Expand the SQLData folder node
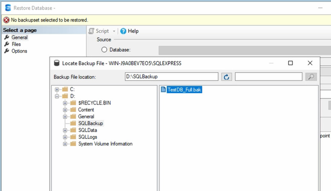This screenshot has height=191, width=331. coord(65,130)
